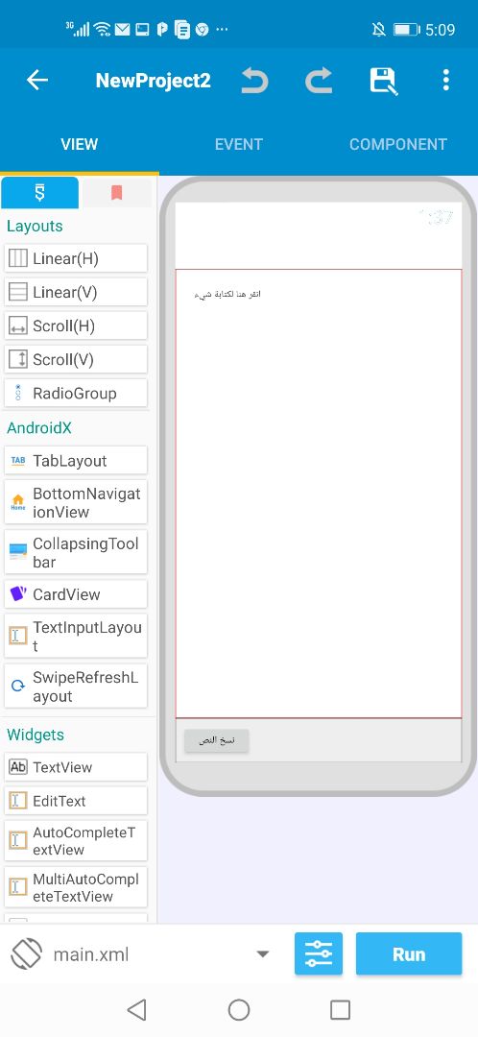The height and width of the screenshot is (1037, 478).
Task: Select the Arabic copy text button in preview
Action: (x=216, y=740)
